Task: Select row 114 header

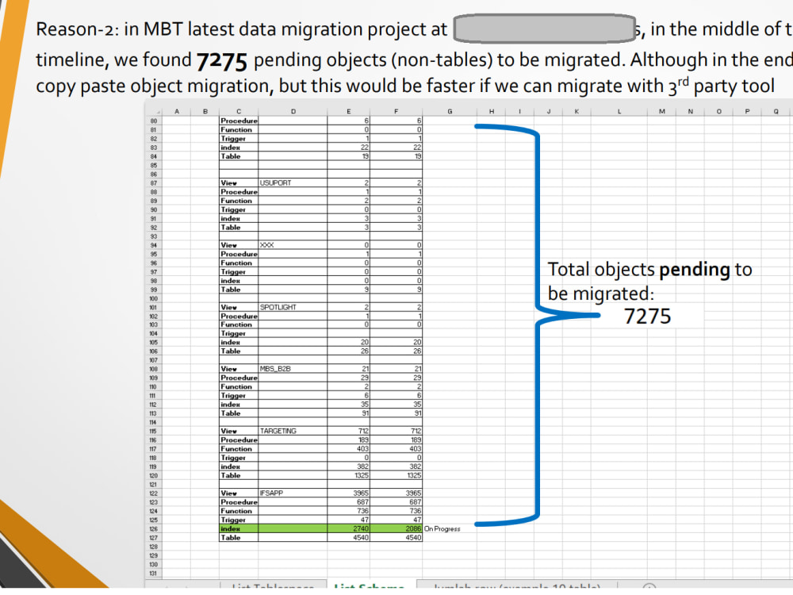Action: pos(154,423)
